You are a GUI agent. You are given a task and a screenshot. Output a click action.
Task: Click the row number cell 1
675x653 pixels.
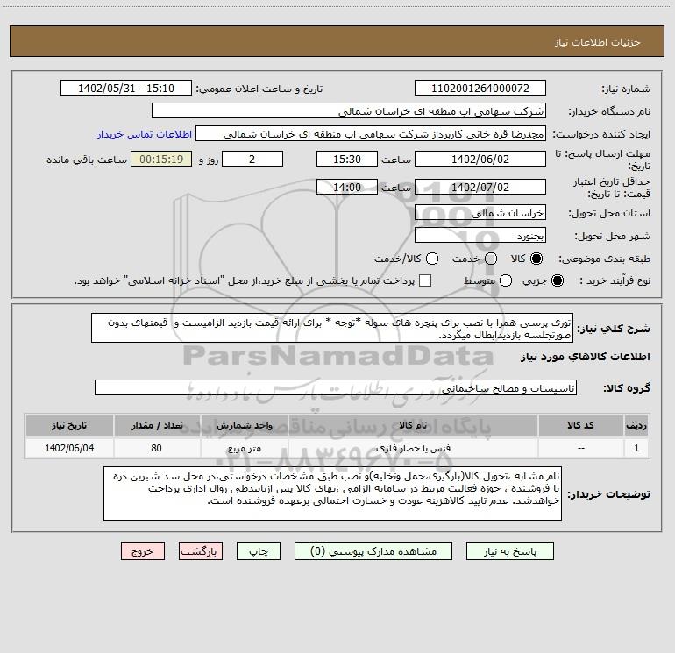(x=636, y=448)
